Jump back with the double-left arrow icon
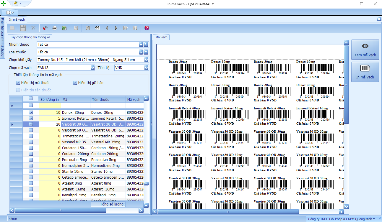Image resolution: width=382 pixels, height=222 pixels. (x=97, y=28)
